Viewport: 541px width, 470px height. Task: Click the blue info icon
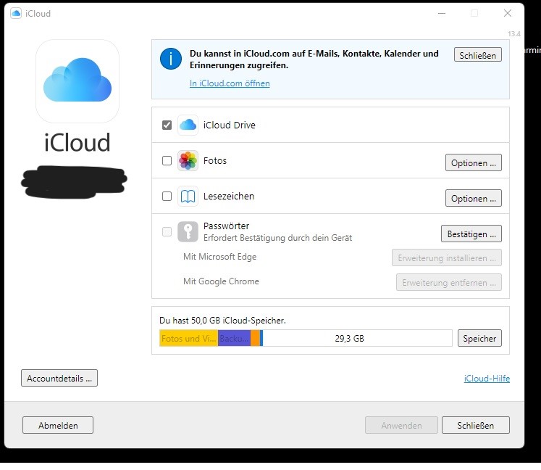[x=171, y=59]
